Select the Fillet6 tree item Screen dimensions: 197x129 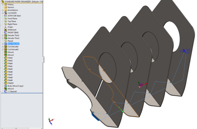tap(8, 72)
